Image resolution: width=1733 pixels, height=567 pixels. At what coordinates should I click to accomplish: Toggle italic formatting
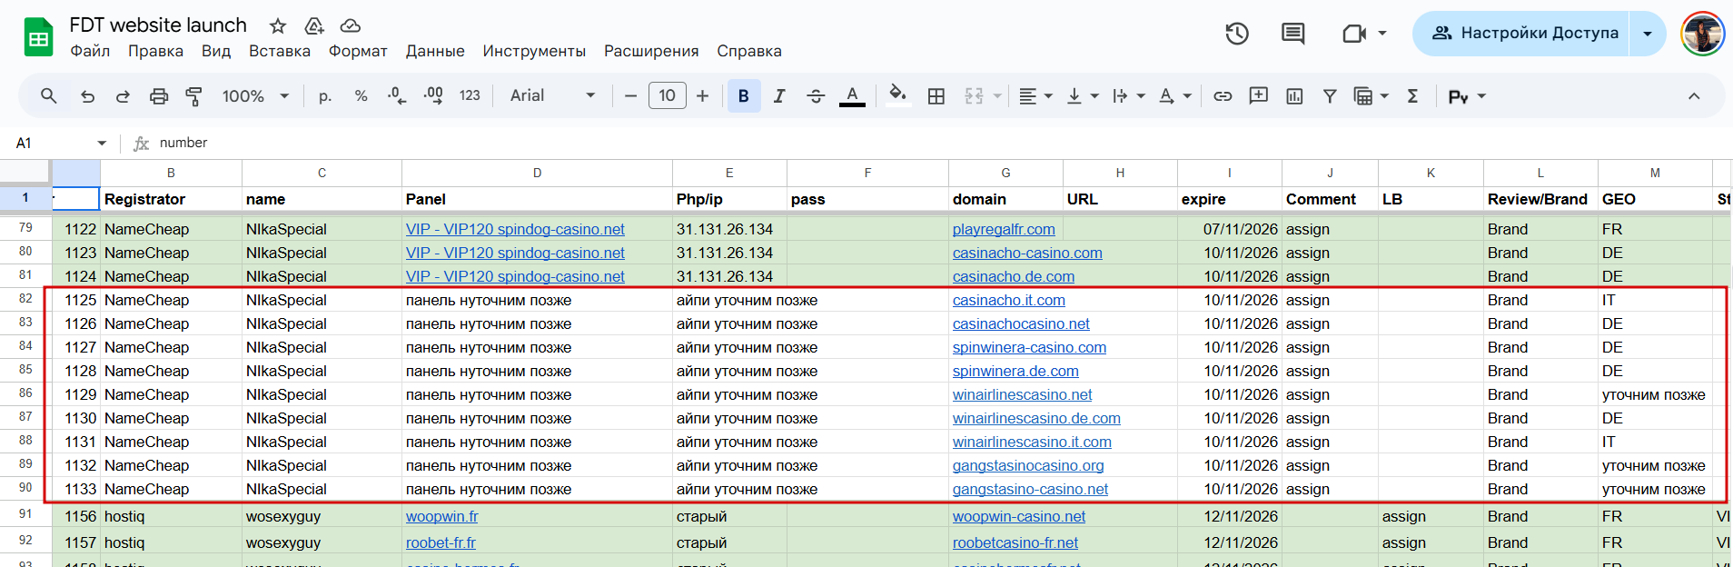[778, 96]
